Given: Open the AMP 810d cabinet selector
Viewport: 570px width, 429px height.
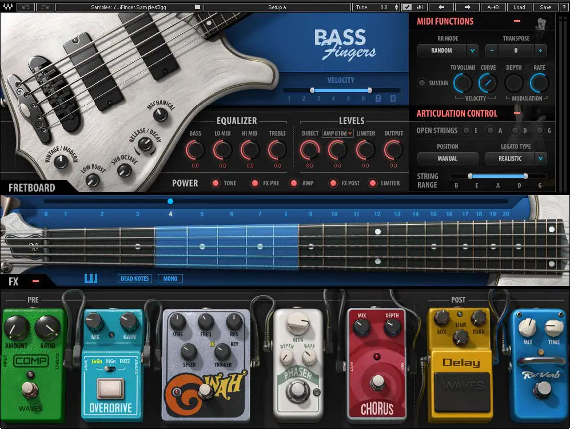Looking at the screenshot, I should coord(337,133).
